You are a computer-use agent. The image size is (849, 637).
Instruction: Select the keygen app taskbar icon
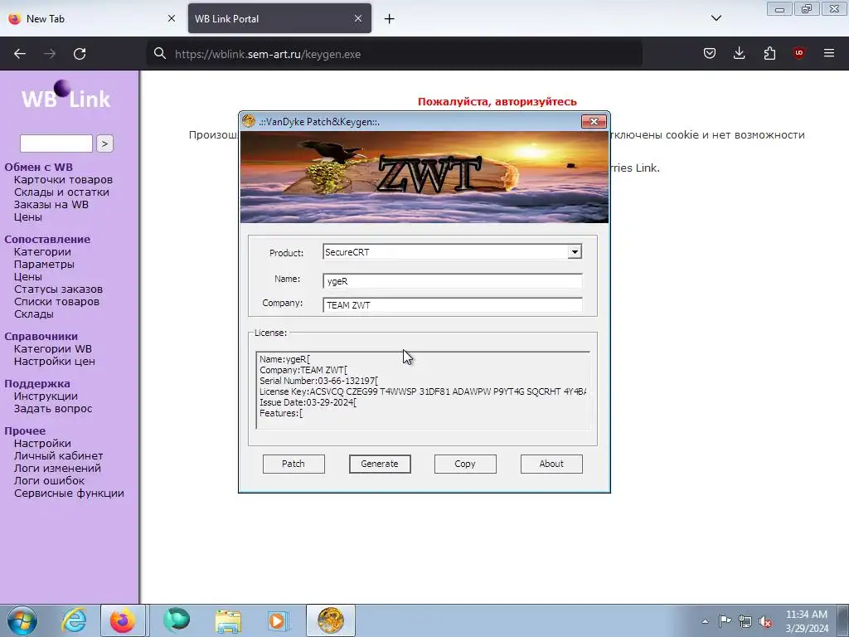tap(330, 620)
